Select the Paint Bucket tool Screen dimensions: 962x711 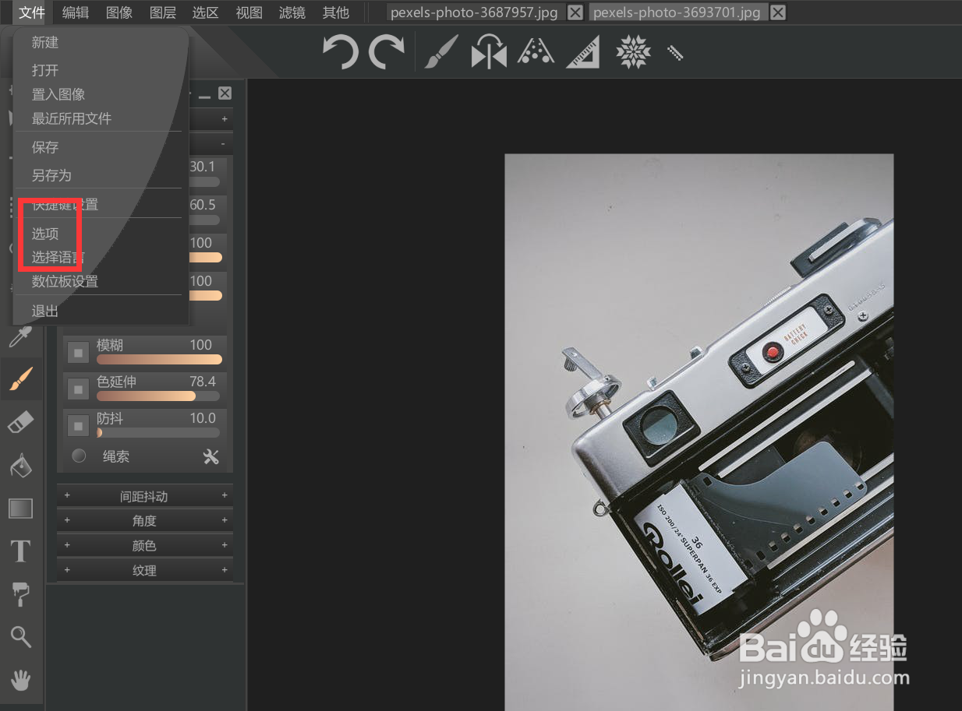pos(19,465)
